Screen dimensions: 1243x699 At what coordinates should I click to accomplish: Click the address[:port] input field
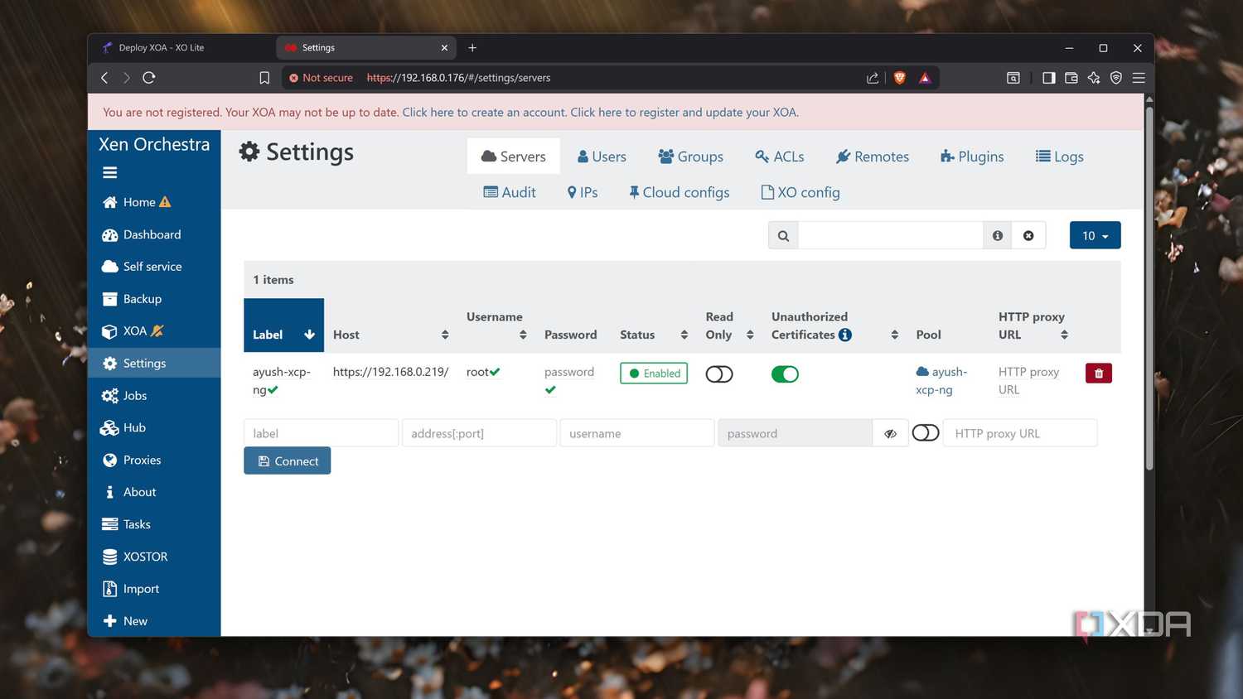click(x=479, y=433)
